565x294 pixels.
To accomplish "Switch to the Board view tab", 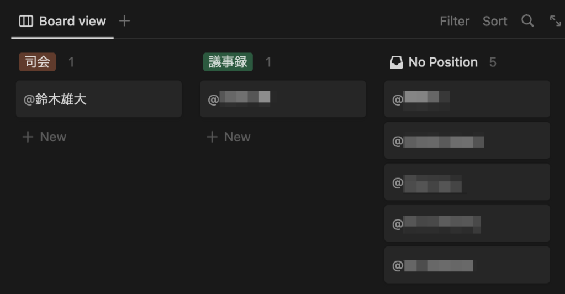I will (72, 21).
